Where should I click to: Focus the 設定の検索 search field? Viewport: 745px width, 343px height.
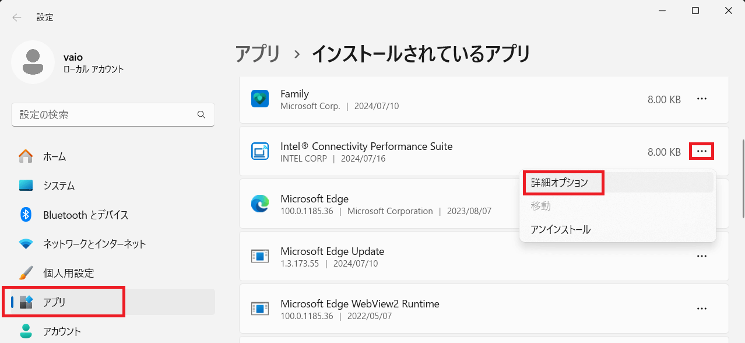pos(113,114)
